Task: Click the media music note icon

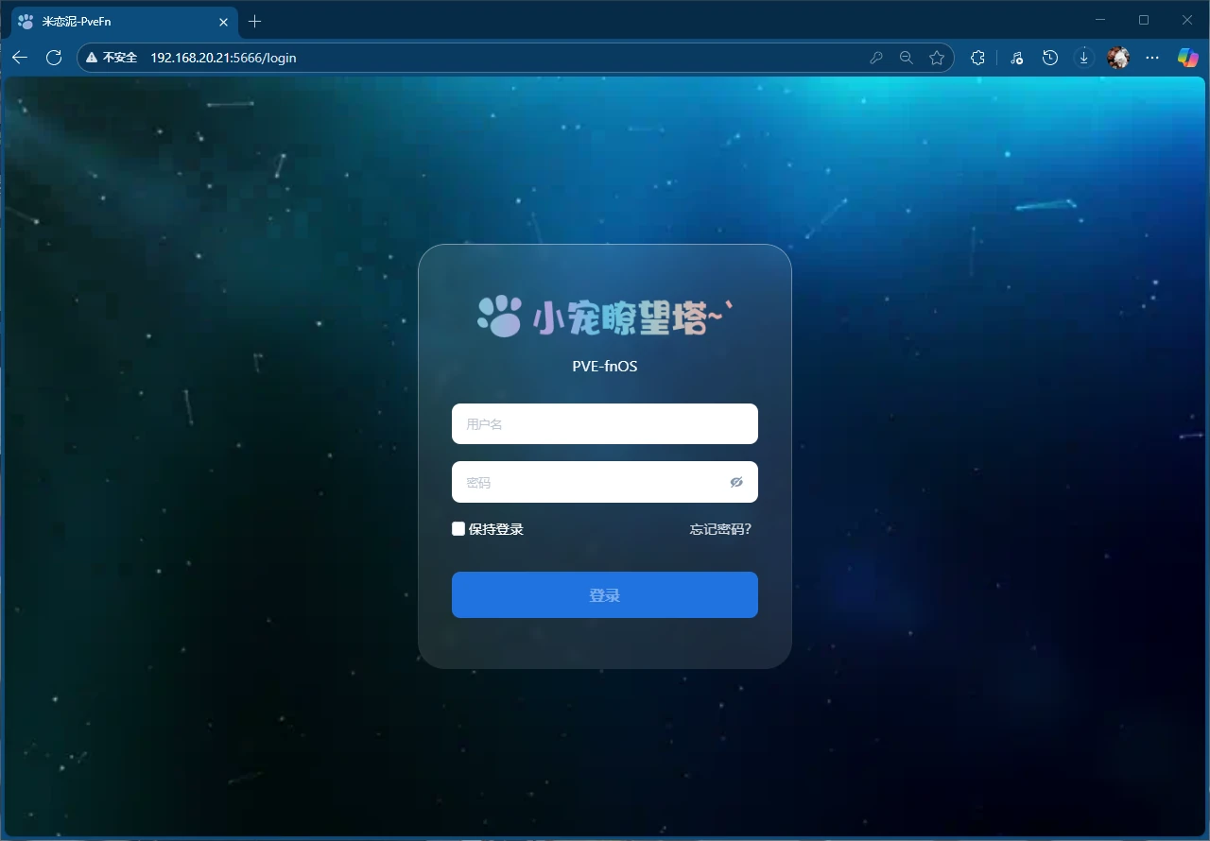Action: tap(1016, 58)
